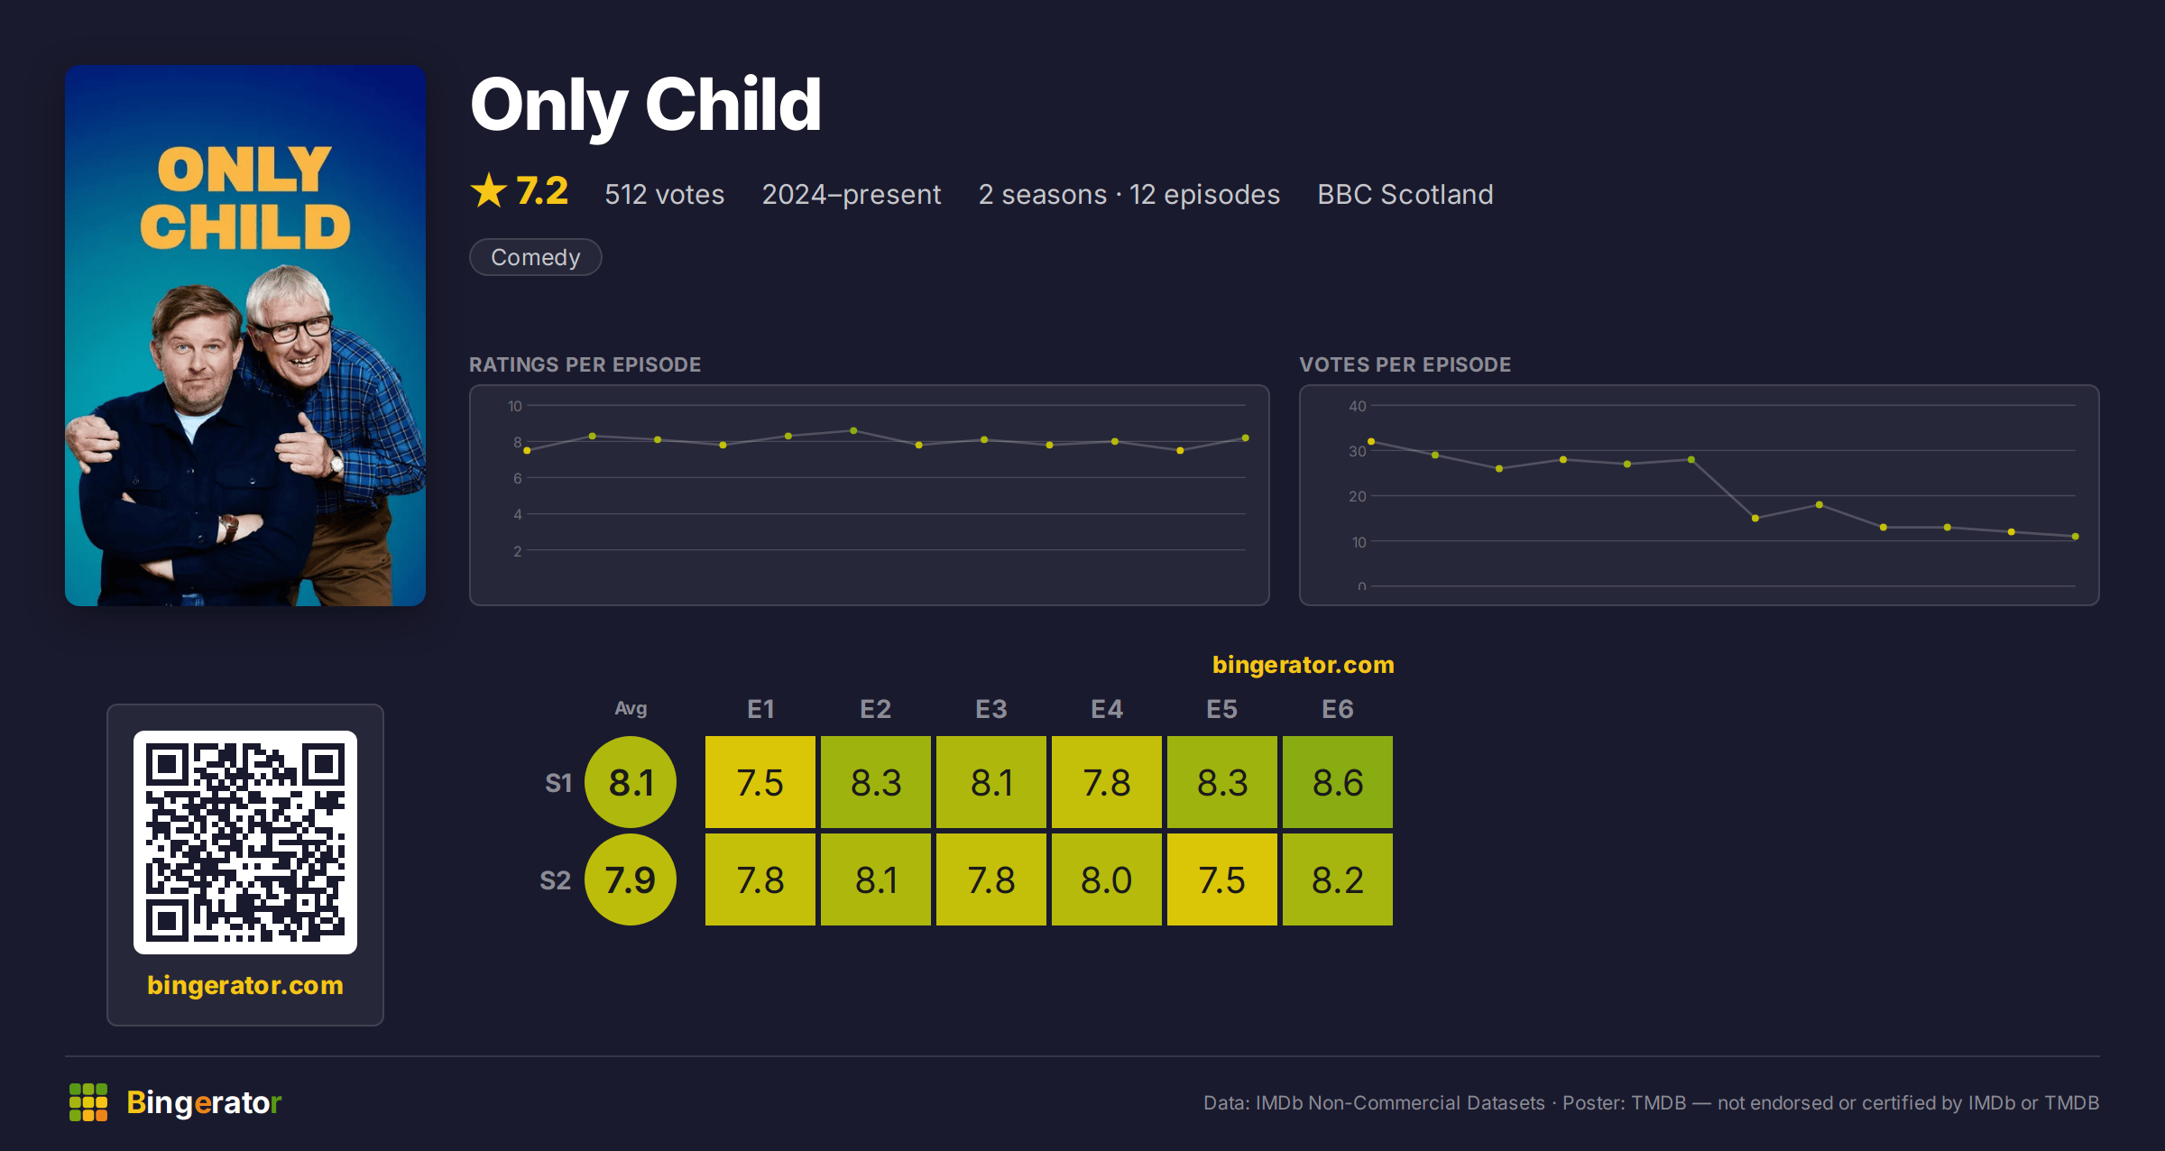Select season 2 episode 5 rating 7.5 cell
Screen dimensions: 2165x1151
tap(1222, 879)
